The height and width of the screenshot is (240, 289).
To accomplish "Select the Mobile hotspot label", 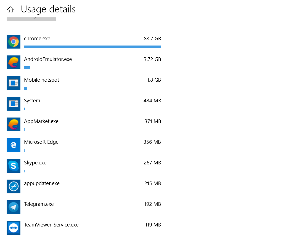I will 41,80.
